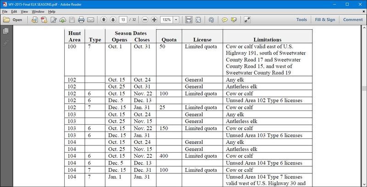Open the File menu

point(5,11)
